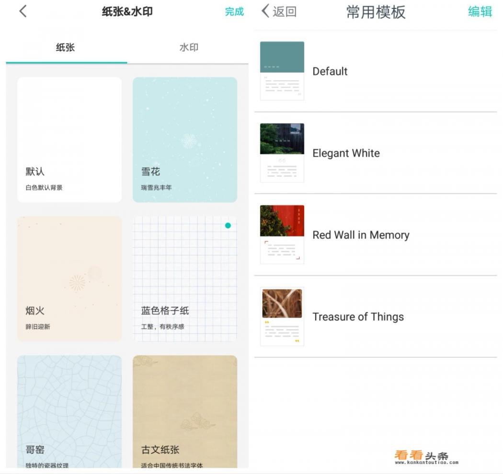503x474 pixels.
Task: Tap the back arrow in paper screen
Action: (x=23, y=12)
